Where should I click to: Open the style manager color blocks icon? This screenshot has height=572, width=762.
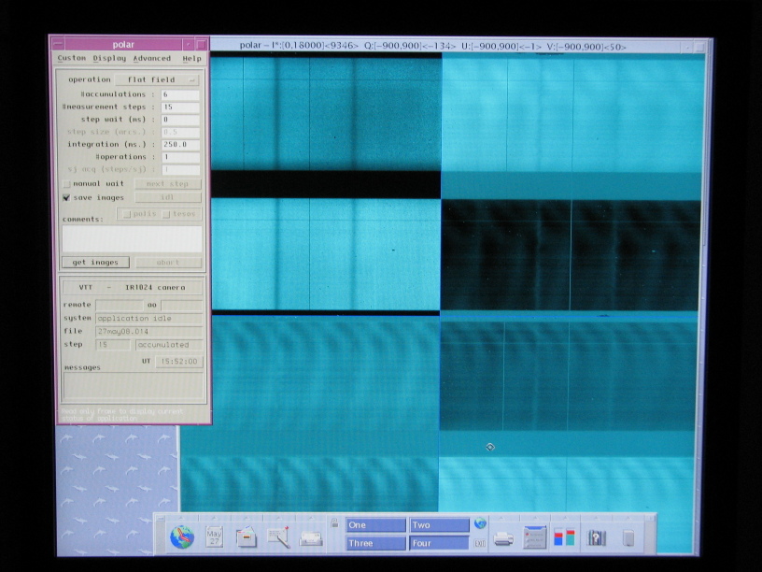(x=564, y=537)
